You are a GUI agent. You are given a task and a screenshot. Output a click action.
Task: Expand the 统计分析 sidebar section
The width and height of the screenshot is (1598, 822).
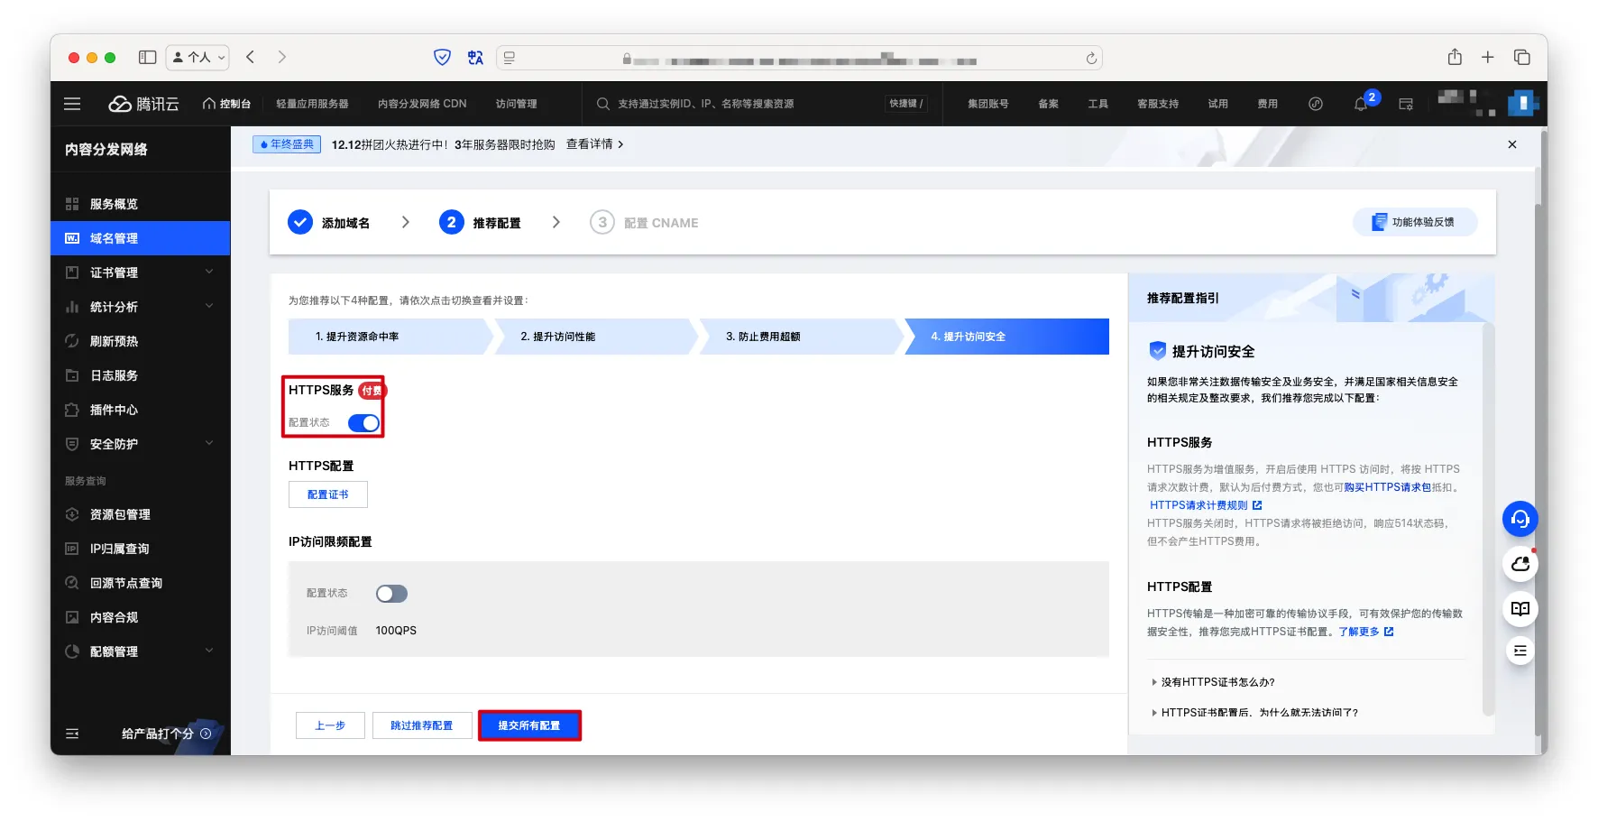(x=140, y=307)
